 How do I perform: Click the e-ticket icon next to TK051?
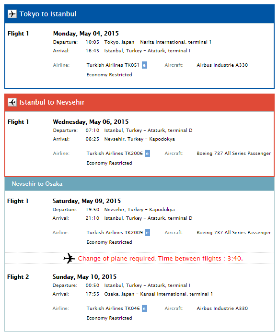[144, 65]
